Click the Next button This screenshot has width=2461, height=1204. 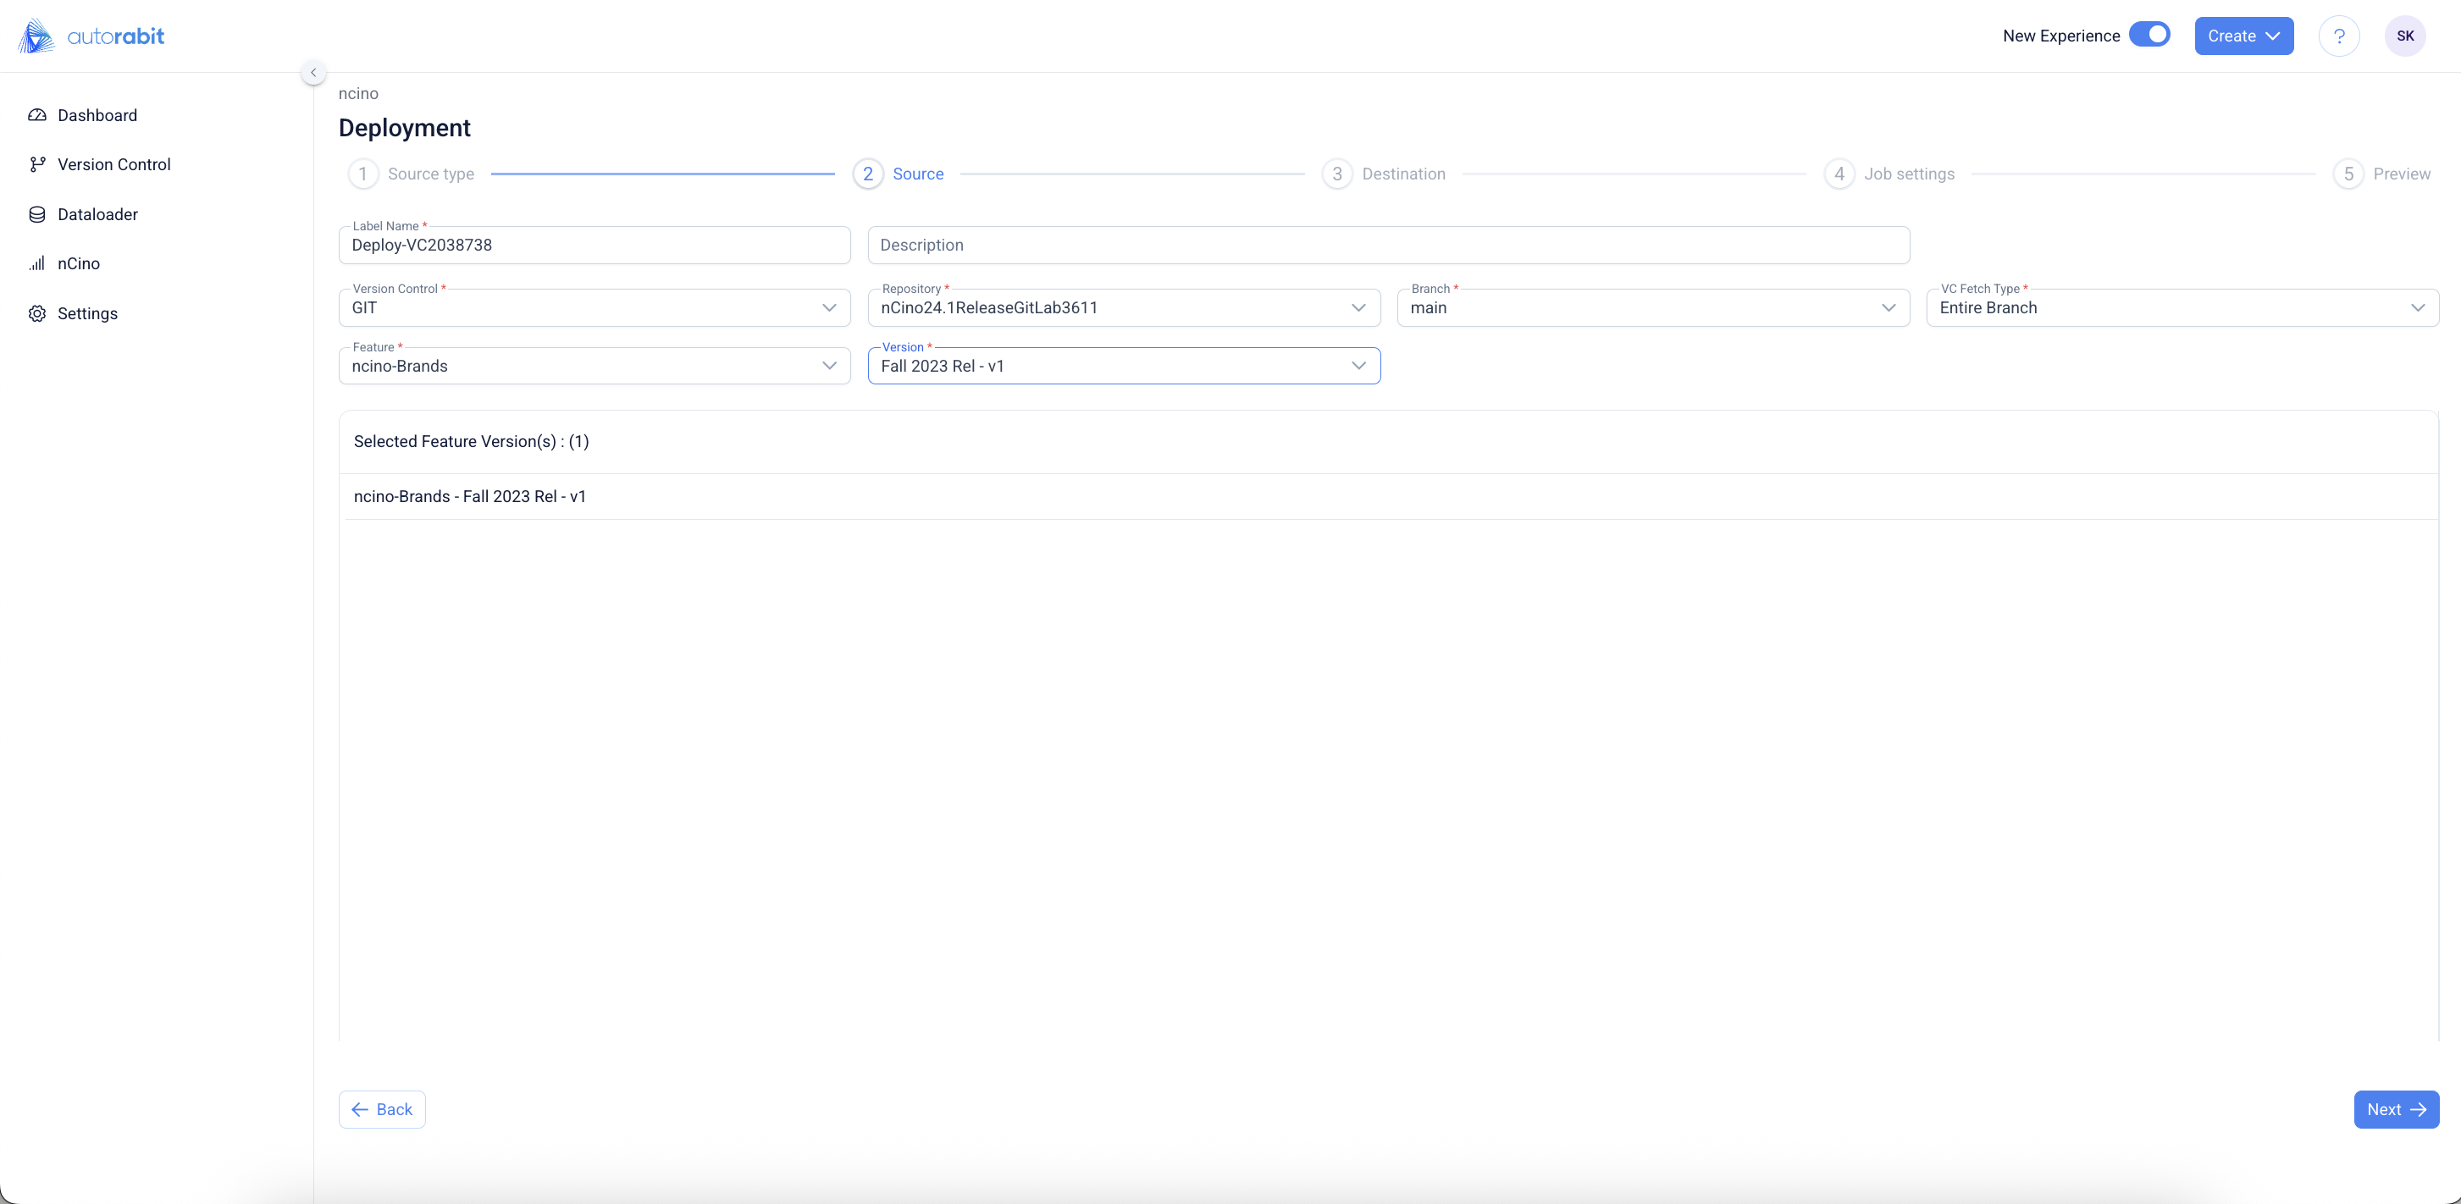[2396, 1109]
